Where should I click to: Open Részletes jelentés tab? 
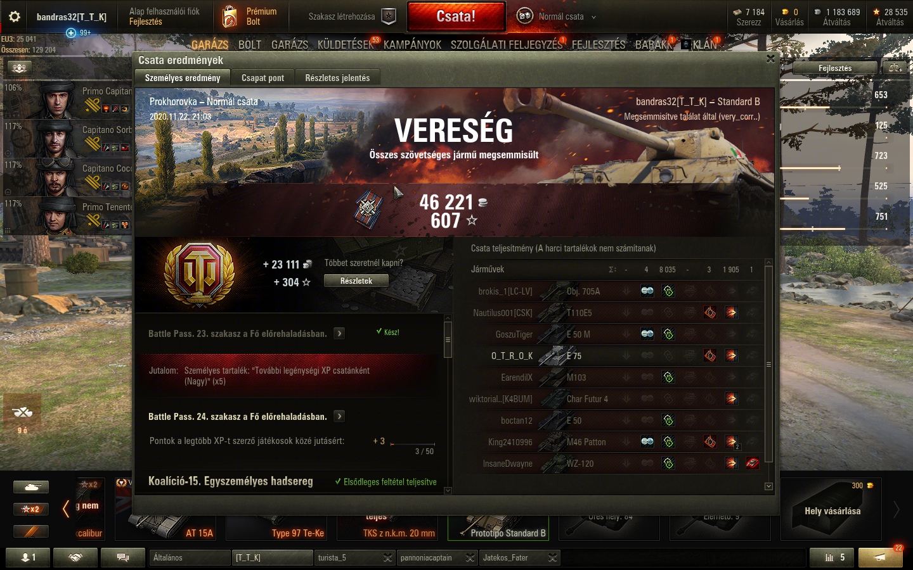click(x=337, y=78)
